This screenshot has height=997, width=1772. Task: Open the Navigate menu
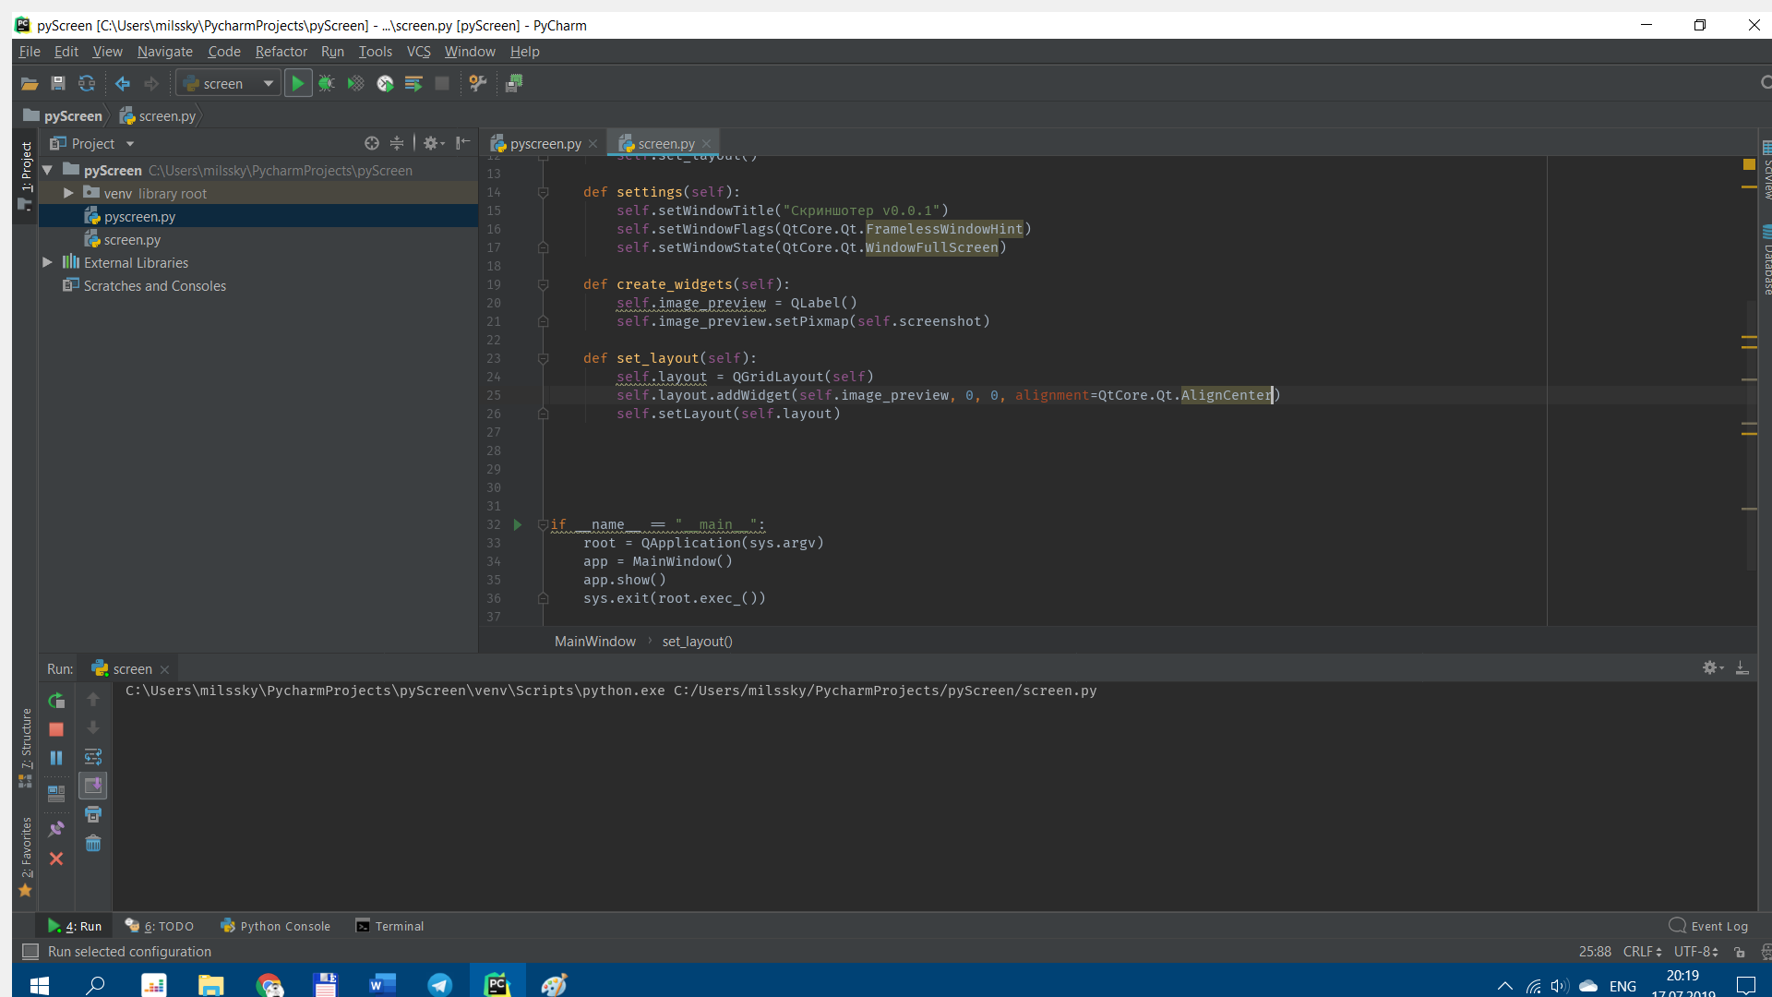tap(165, 52)
